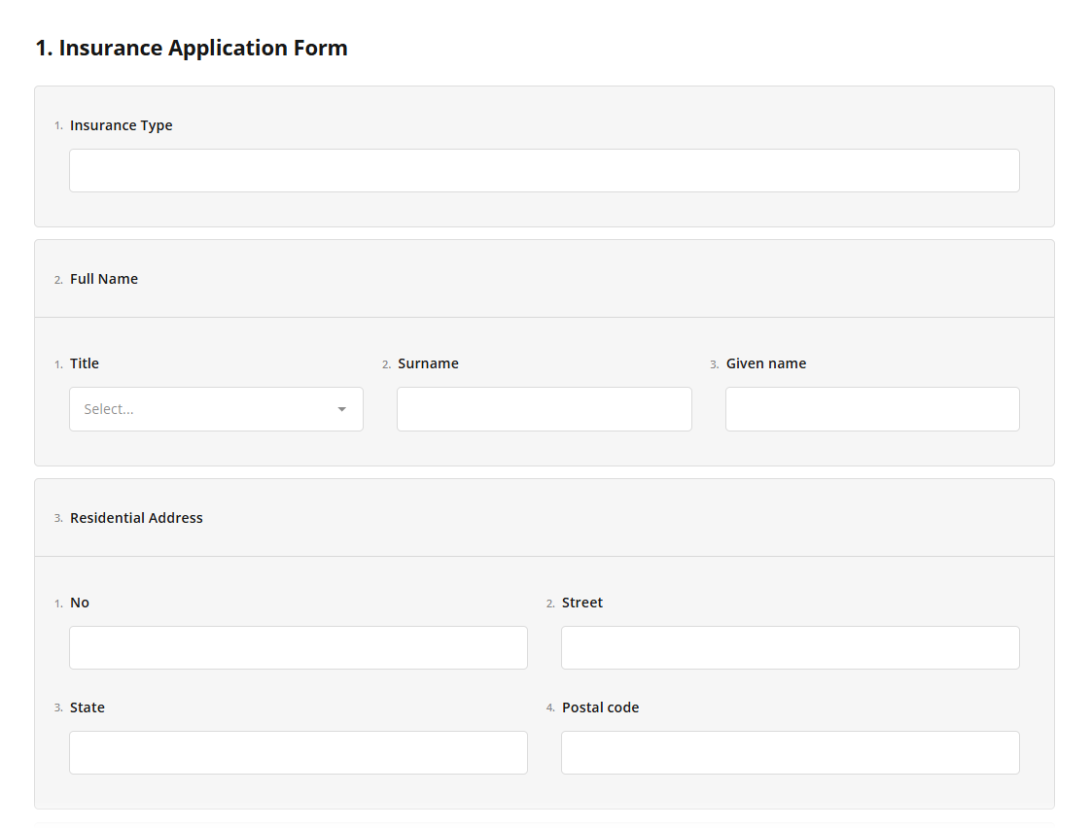
Task: Click the Title dropdown arrow icon
Action: click(x=341, y=409)
